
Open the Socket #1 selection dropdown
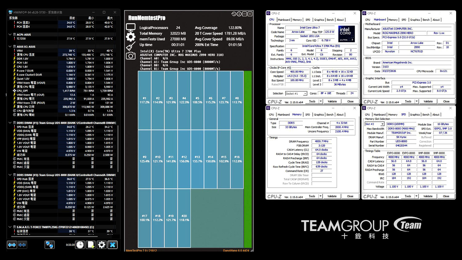pos(305,93)
